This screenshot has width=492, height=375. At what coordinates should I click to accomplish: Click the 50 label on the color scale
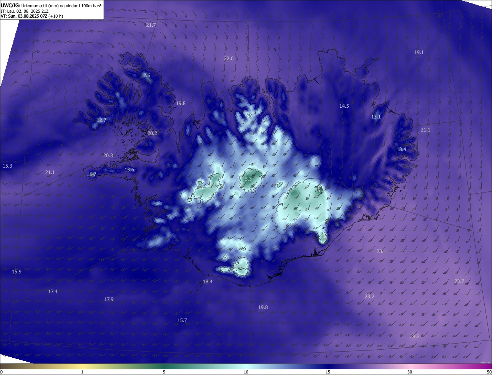click(x=489, y=372)
